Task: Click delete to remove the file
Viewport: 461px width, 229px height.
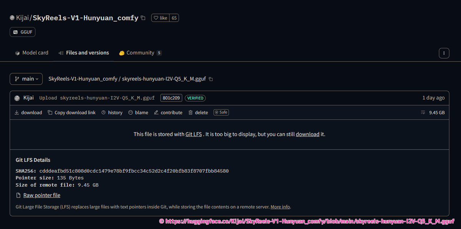Action: click(x=198, y=113)
